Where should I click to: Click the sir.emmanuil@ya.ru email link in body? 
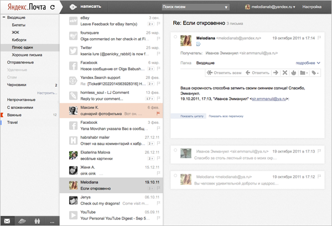(269, 99)
